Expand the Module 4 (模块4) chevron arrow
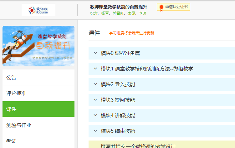 [95, 115]
